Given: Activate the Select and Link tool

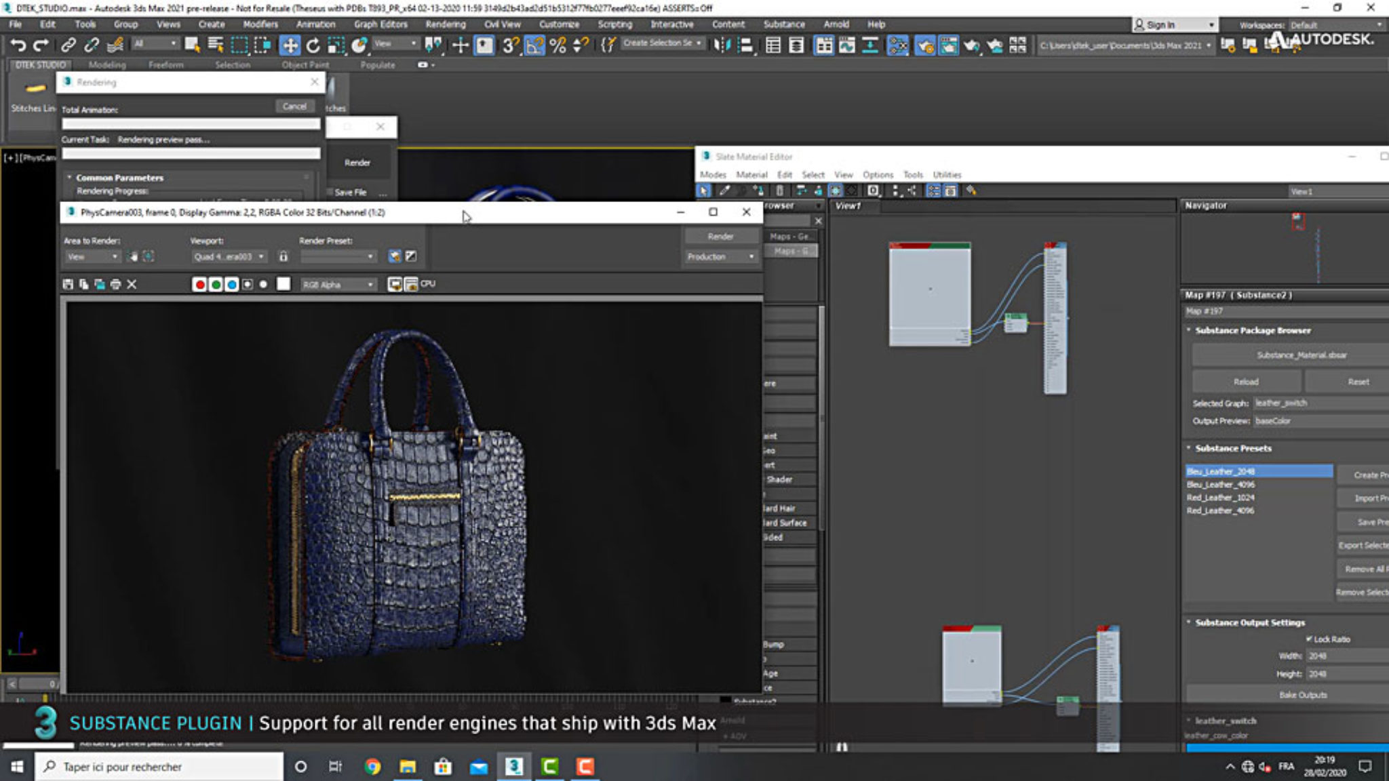Looking at the screenshot, I should coord(68,45).
